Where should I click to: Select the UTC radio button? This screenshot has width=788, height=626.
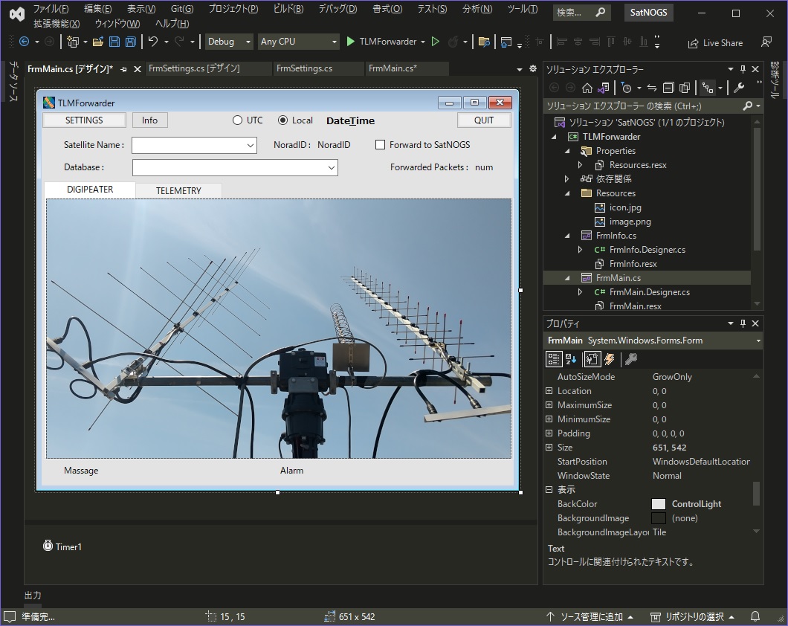tap(238, 120)
